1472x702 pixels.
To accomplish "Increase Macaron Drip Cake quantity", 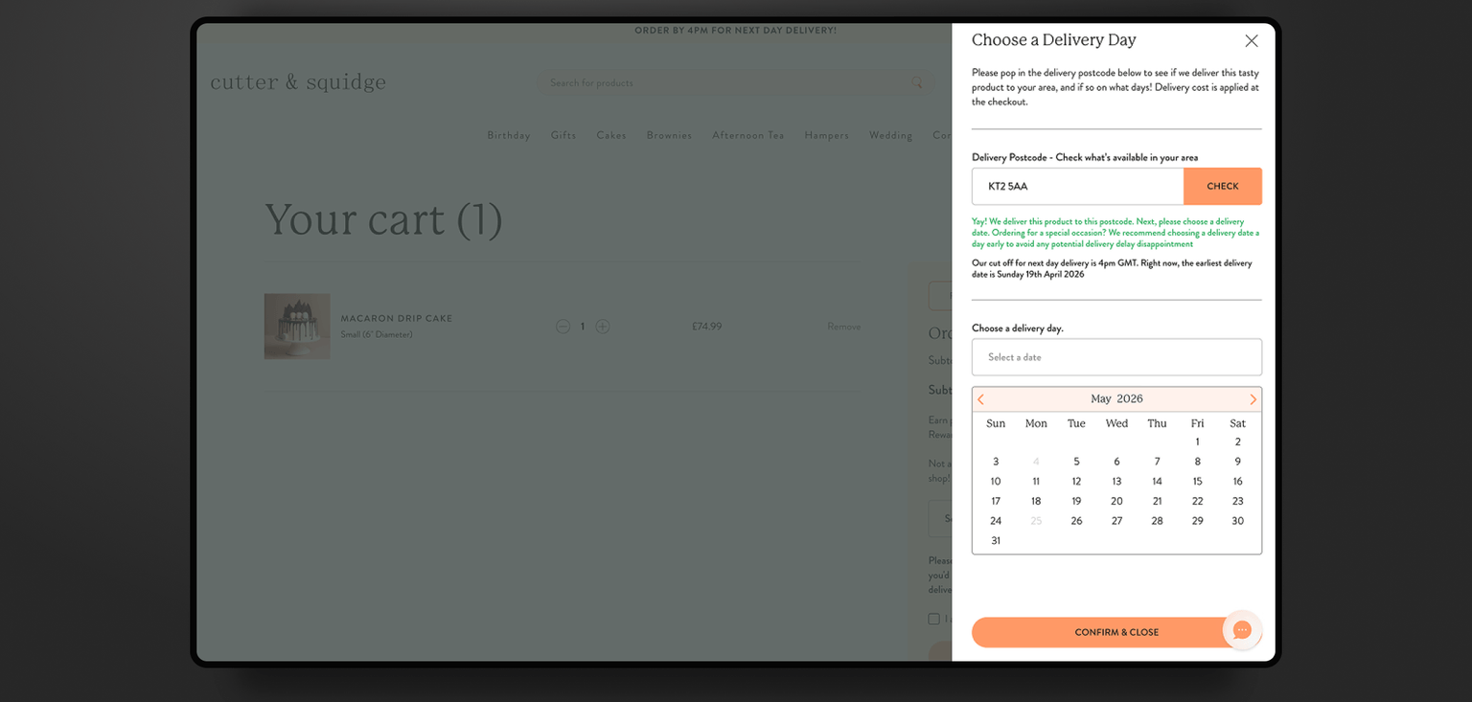I will [x=603, y=327].
